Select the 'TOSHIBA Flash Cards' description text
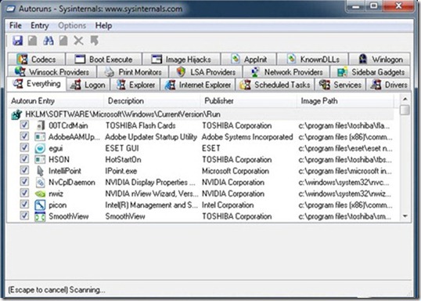421x301 pixels. click(x=140, y=125)
